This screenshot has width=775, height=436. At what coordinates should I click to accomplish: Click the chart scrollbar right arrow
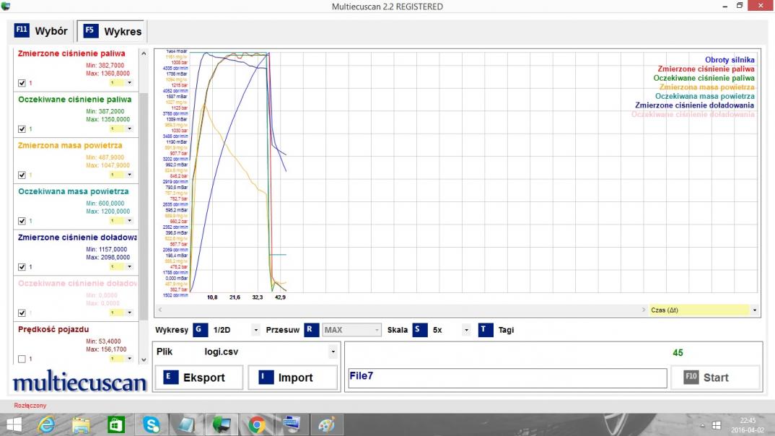click(x=644, y=310)
